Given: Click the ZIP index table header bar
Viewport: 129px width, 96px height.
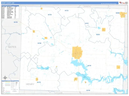Looking at the screenshot, I should (x=10, y=6).
